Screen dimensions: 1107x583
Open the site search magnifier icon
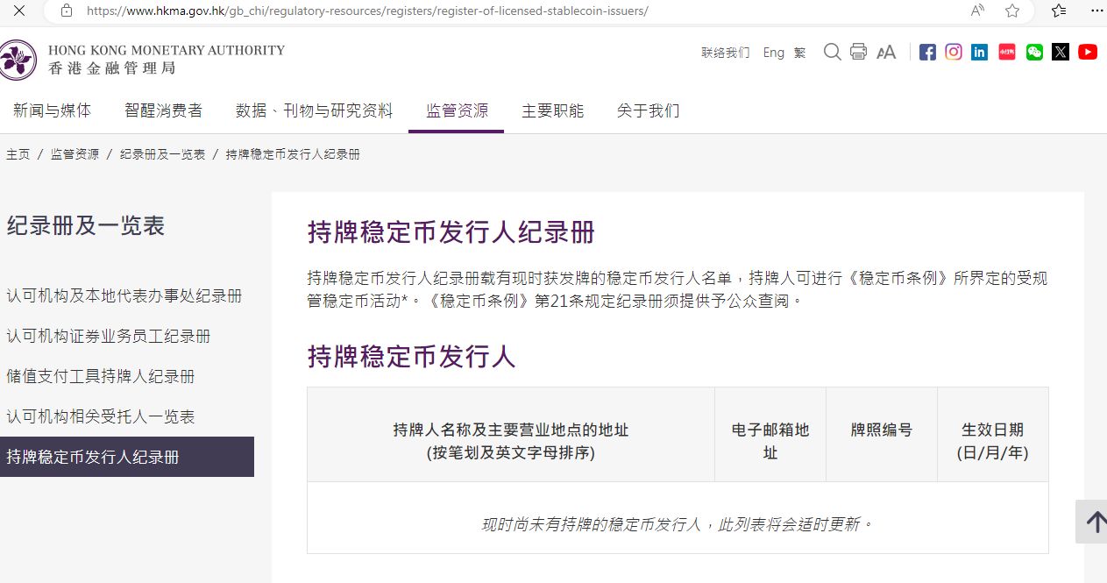coord(832,52)
